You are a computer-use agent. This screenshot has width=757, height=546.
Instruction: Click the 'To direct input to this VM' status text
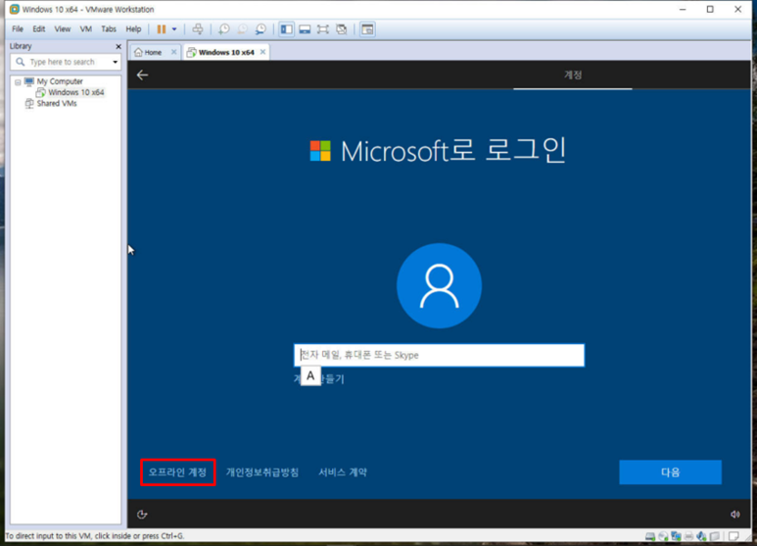tap(95, 536)
